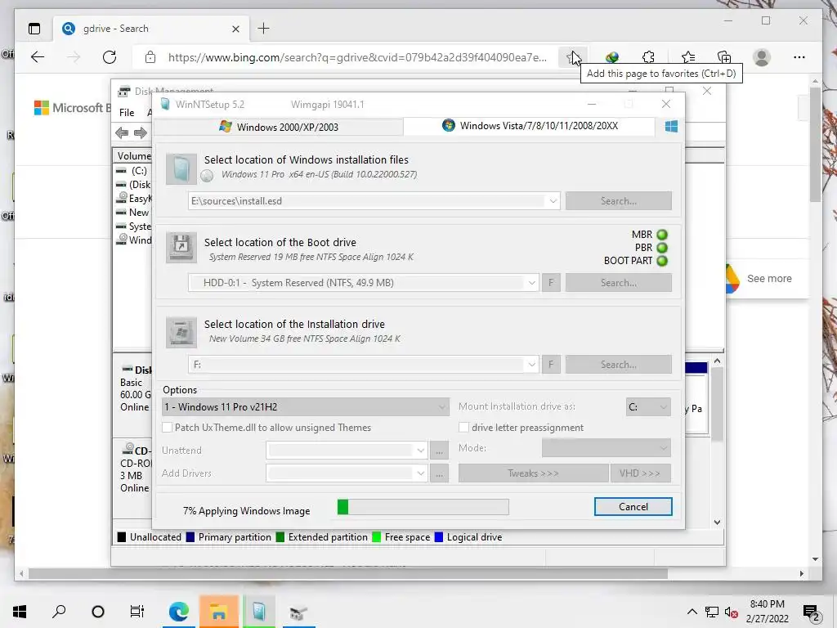This screenshot has width=837, height=628.
Task: Open the Edge profile avatar
Action: click(x=762, y=57)
